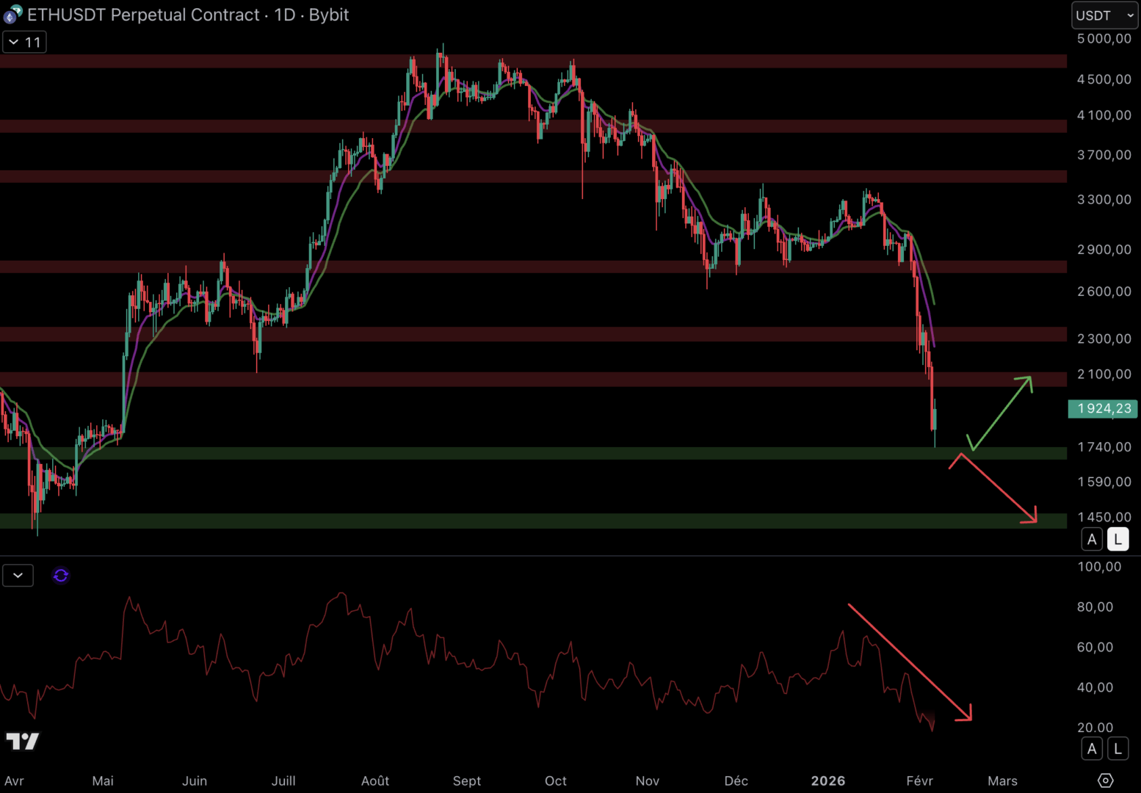Image resolution: width=1141 pixels, height=793 pixels.
Task: Open the USDT currency dropdown
Action: pos(1104,15)
